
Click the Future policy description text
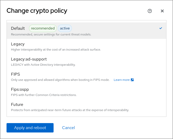pos(70,110)
